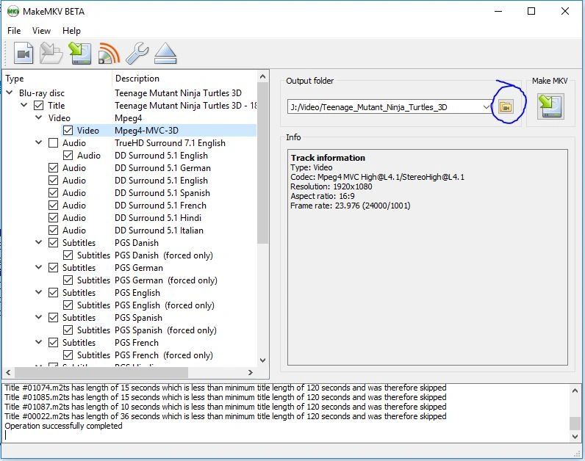This screenshot has width=585, height=461.
Task: Toggle the Mpeg4-MVC-3D video checkbox
Action: (68, 131)
